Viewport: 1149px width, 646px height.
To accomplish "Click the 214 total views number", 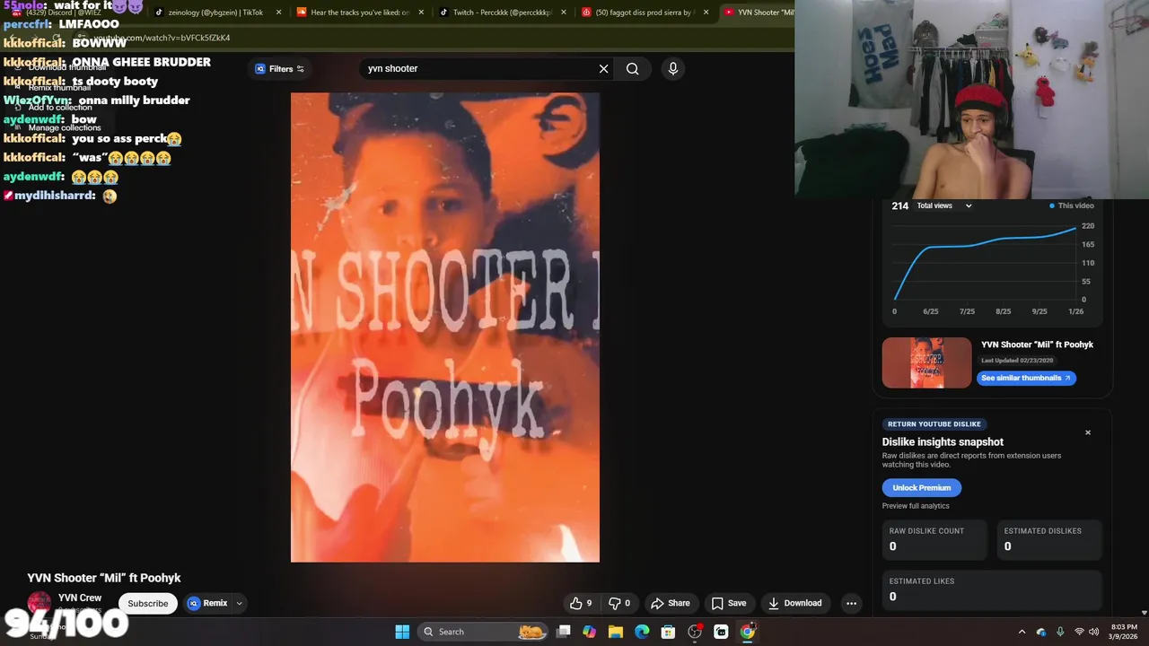I will [x=899, y=205].
